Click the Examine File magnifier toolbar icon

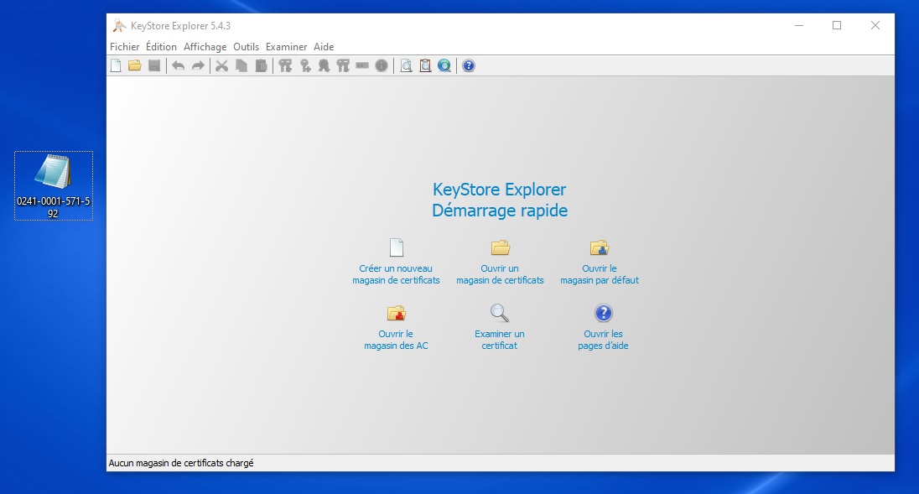pyautogui.click(x=406, y=65)
